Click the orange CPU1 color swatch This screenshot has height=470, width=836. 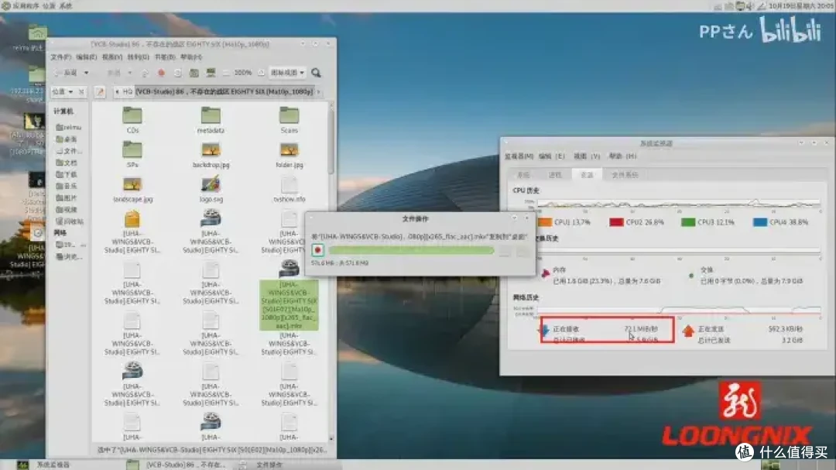pos(544,222)
